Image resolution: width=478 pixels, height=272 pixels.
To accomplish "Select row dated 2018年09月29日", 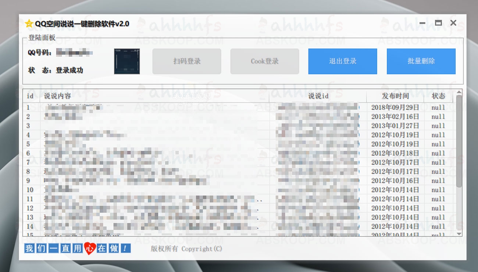I will 395,108.
